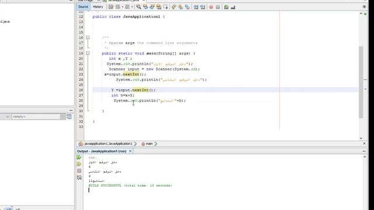The width and height of the screenshot is (374, 210).
Task: Click the Find Selection magnifier icon
Action: (x=138, y=7)
